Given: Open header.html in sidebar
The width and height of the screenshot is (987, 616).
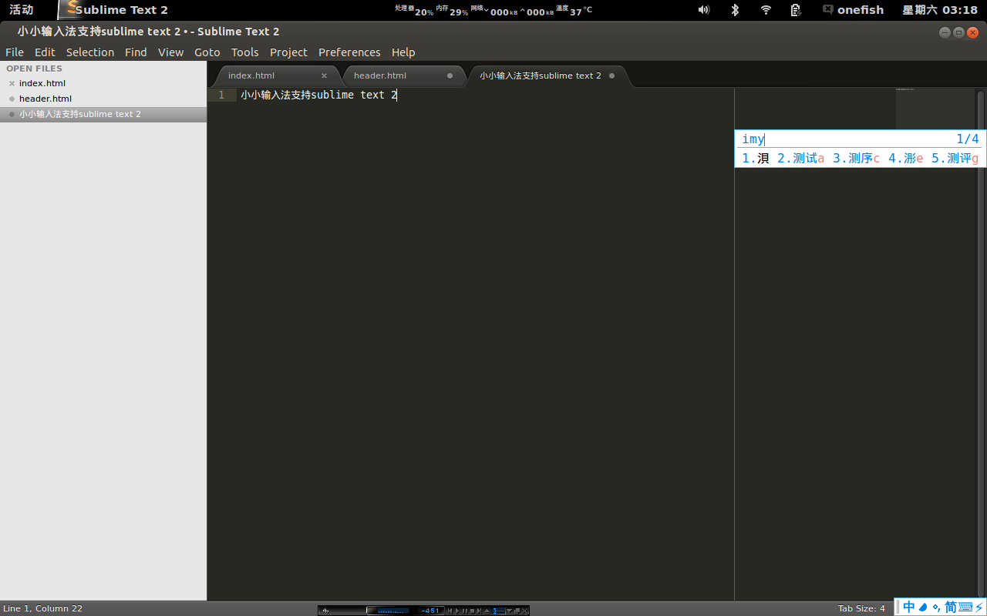Looking at the screenshot, I should (x=45, y=99).
